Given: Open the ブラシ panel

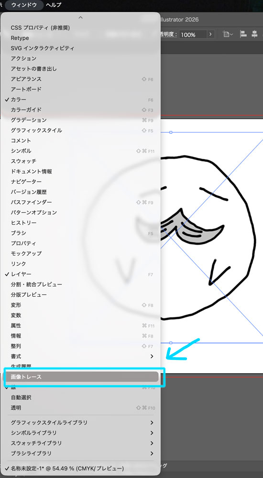Looking at the screenshot, I should 80,233.
